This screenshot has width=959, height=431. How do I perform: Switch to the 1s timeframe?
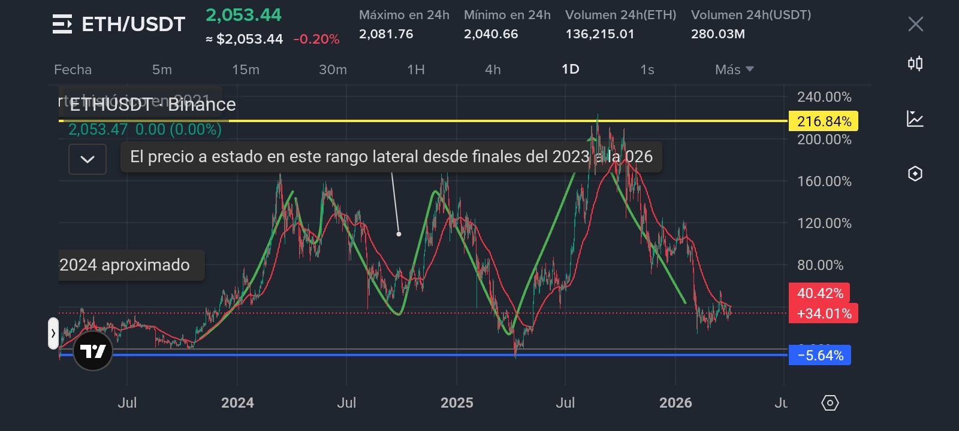647,69
